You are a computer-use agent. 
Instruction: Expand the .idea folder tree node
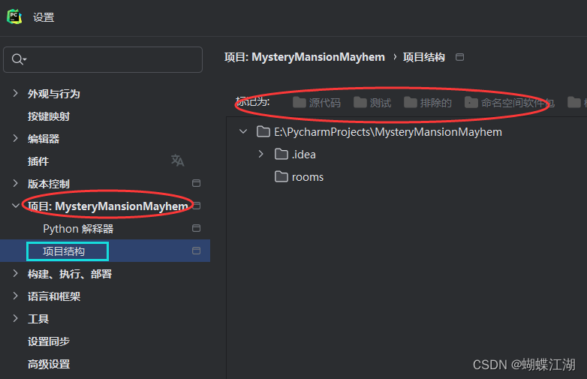[x=260, y=155]
